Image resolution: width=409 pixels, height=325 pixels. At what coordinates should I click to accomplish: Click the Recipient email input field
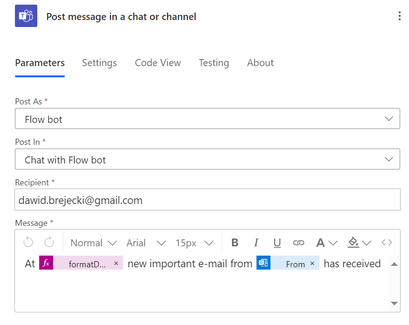pyautogui.click(x=207, y=200)
